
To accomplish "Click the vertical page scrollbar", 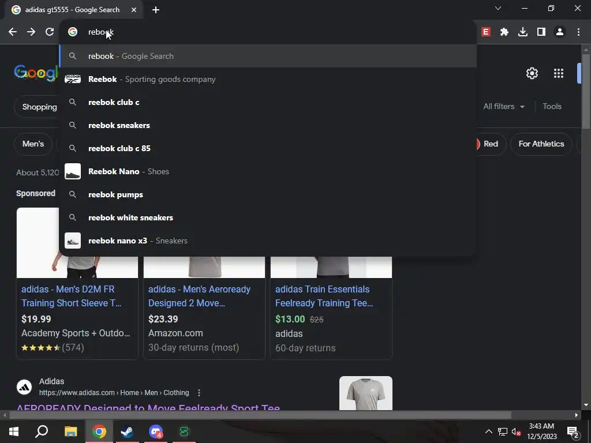I will click(x=586, y=92).
